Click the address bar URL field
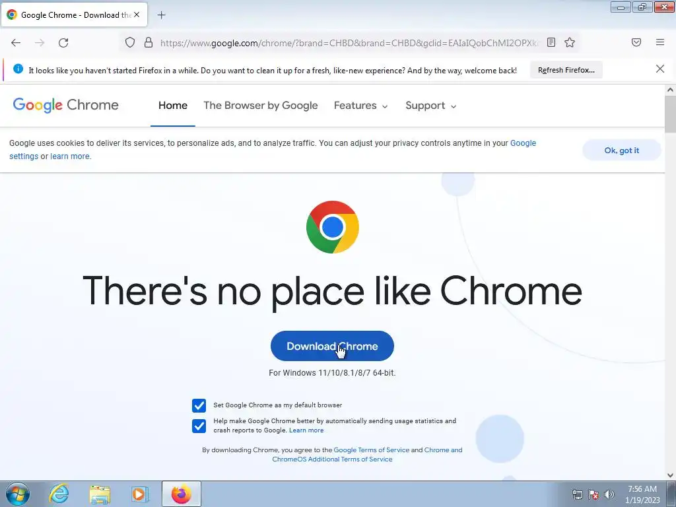The width and height of the screenshot is (676, 507). tap(349, 43)
